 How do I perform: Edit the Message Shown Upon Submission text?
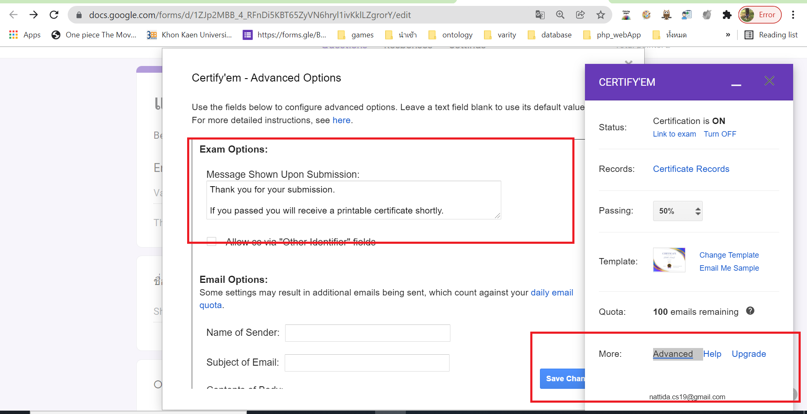point(354,200)
